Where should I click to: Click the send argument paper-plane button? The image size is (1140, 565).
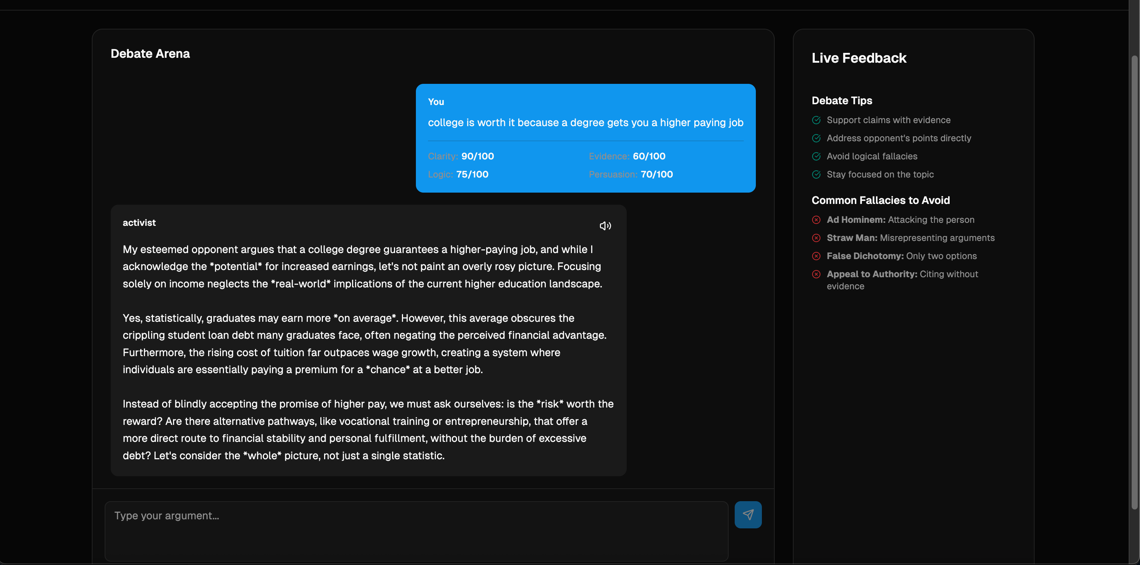coord(748,514)
